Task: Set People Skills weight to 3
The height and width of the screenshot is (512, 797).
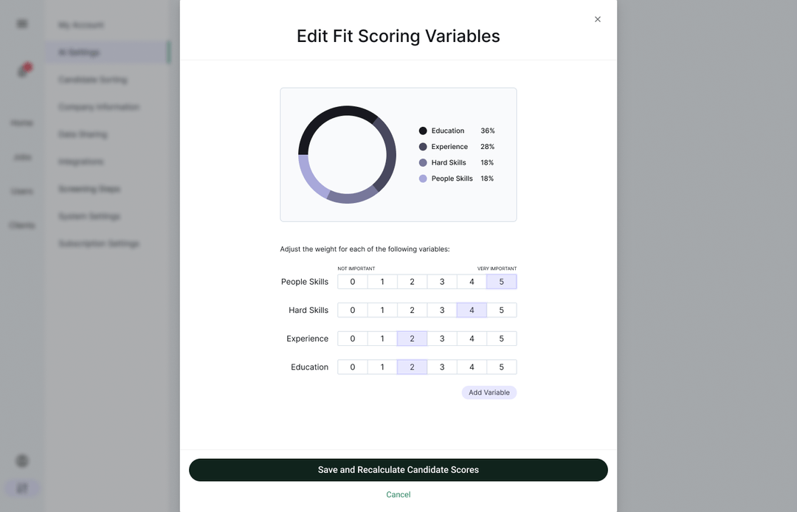Action: [442, 282]
